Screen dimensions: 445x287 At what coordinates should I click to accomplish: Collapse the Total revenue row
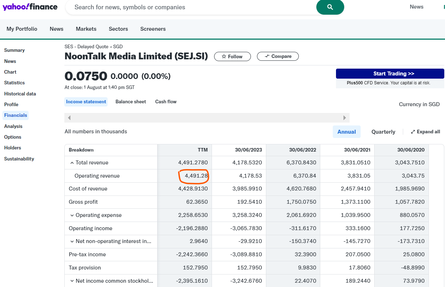[x=72, y=163]
